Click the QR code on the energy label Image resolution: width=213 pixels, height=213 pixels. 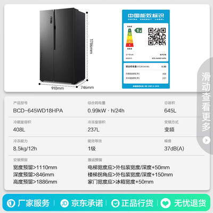(157, 36)
